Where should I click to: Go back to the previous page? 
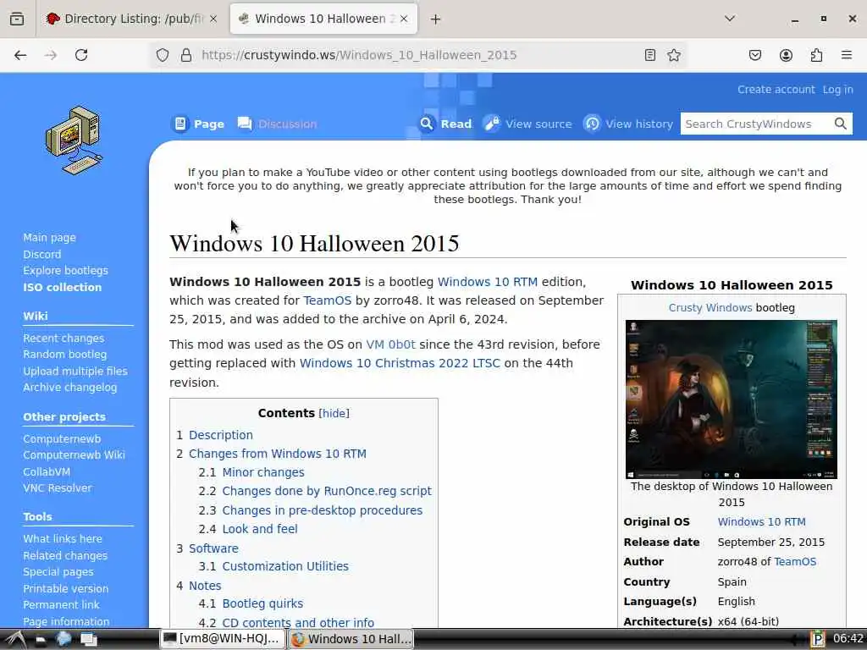tap(20, 55)
